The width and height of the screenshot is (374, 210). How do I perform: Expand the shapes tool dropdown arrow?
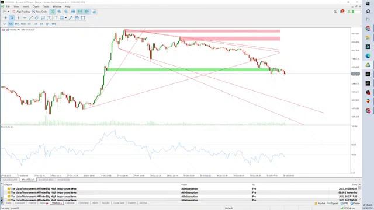point(66,18)
